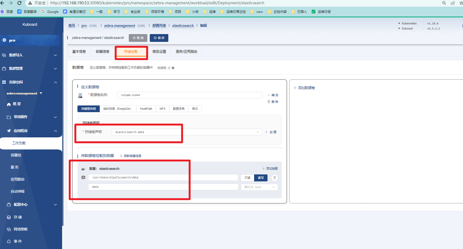Switch to the 基本信息 tab
This screenshot has width=463, height=249.
point(79,52)
